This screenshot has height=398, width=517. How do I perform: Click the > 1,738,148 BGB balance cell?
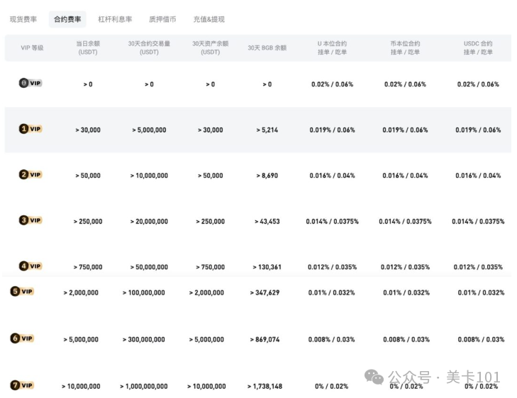(265, 387)
